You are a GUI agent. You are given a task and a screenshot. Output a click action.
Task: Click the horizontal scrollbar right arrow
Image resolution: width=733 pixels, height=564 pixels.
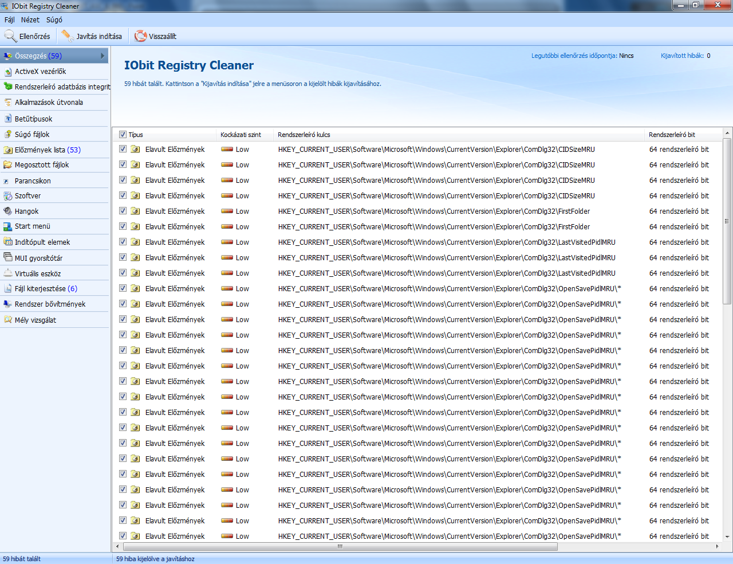718,546
